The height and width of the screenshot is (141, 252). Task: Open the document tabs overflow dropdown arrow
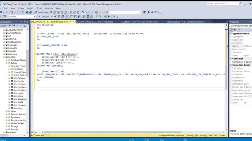(227, 22)
